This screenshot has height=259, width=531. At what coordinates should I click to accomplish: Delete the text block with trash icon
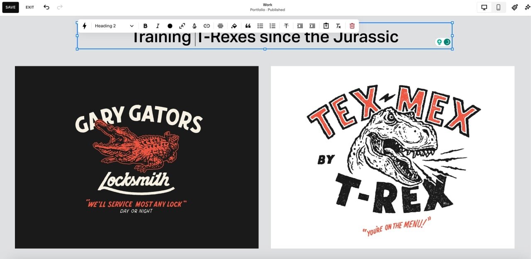click(352, 26)
